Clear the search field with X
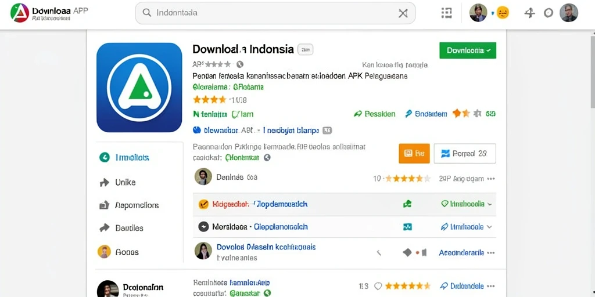The height and width of the screenshot is (297, 595). (403, 13)
